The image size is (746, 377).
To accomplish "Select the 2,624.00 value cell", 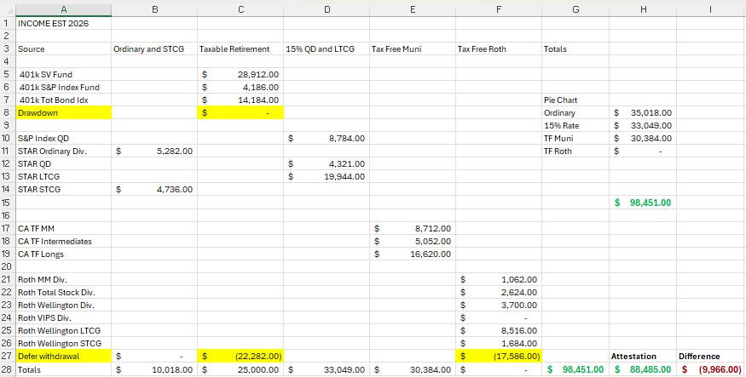I will 499,293.
